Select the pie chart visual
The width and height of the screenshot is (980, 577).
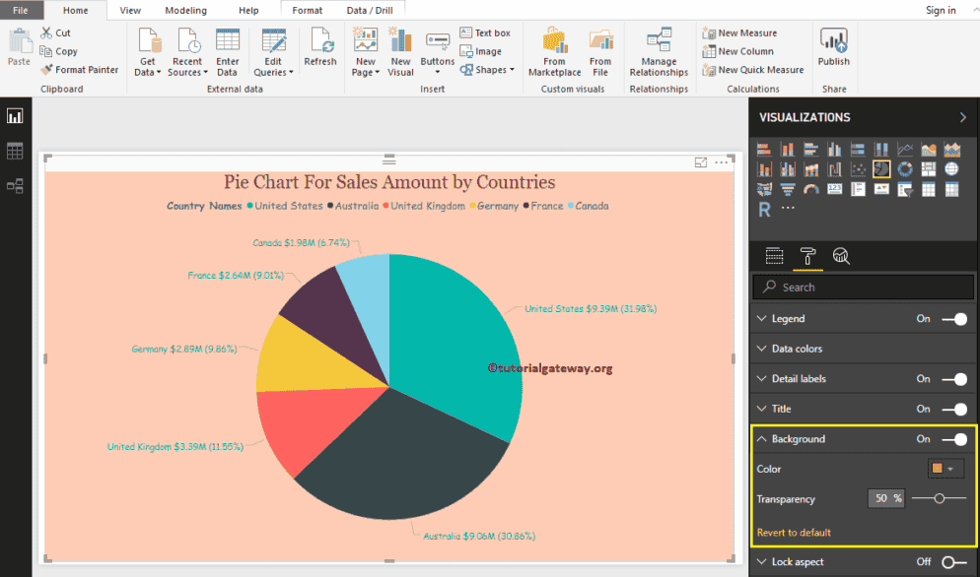point(881,169)
